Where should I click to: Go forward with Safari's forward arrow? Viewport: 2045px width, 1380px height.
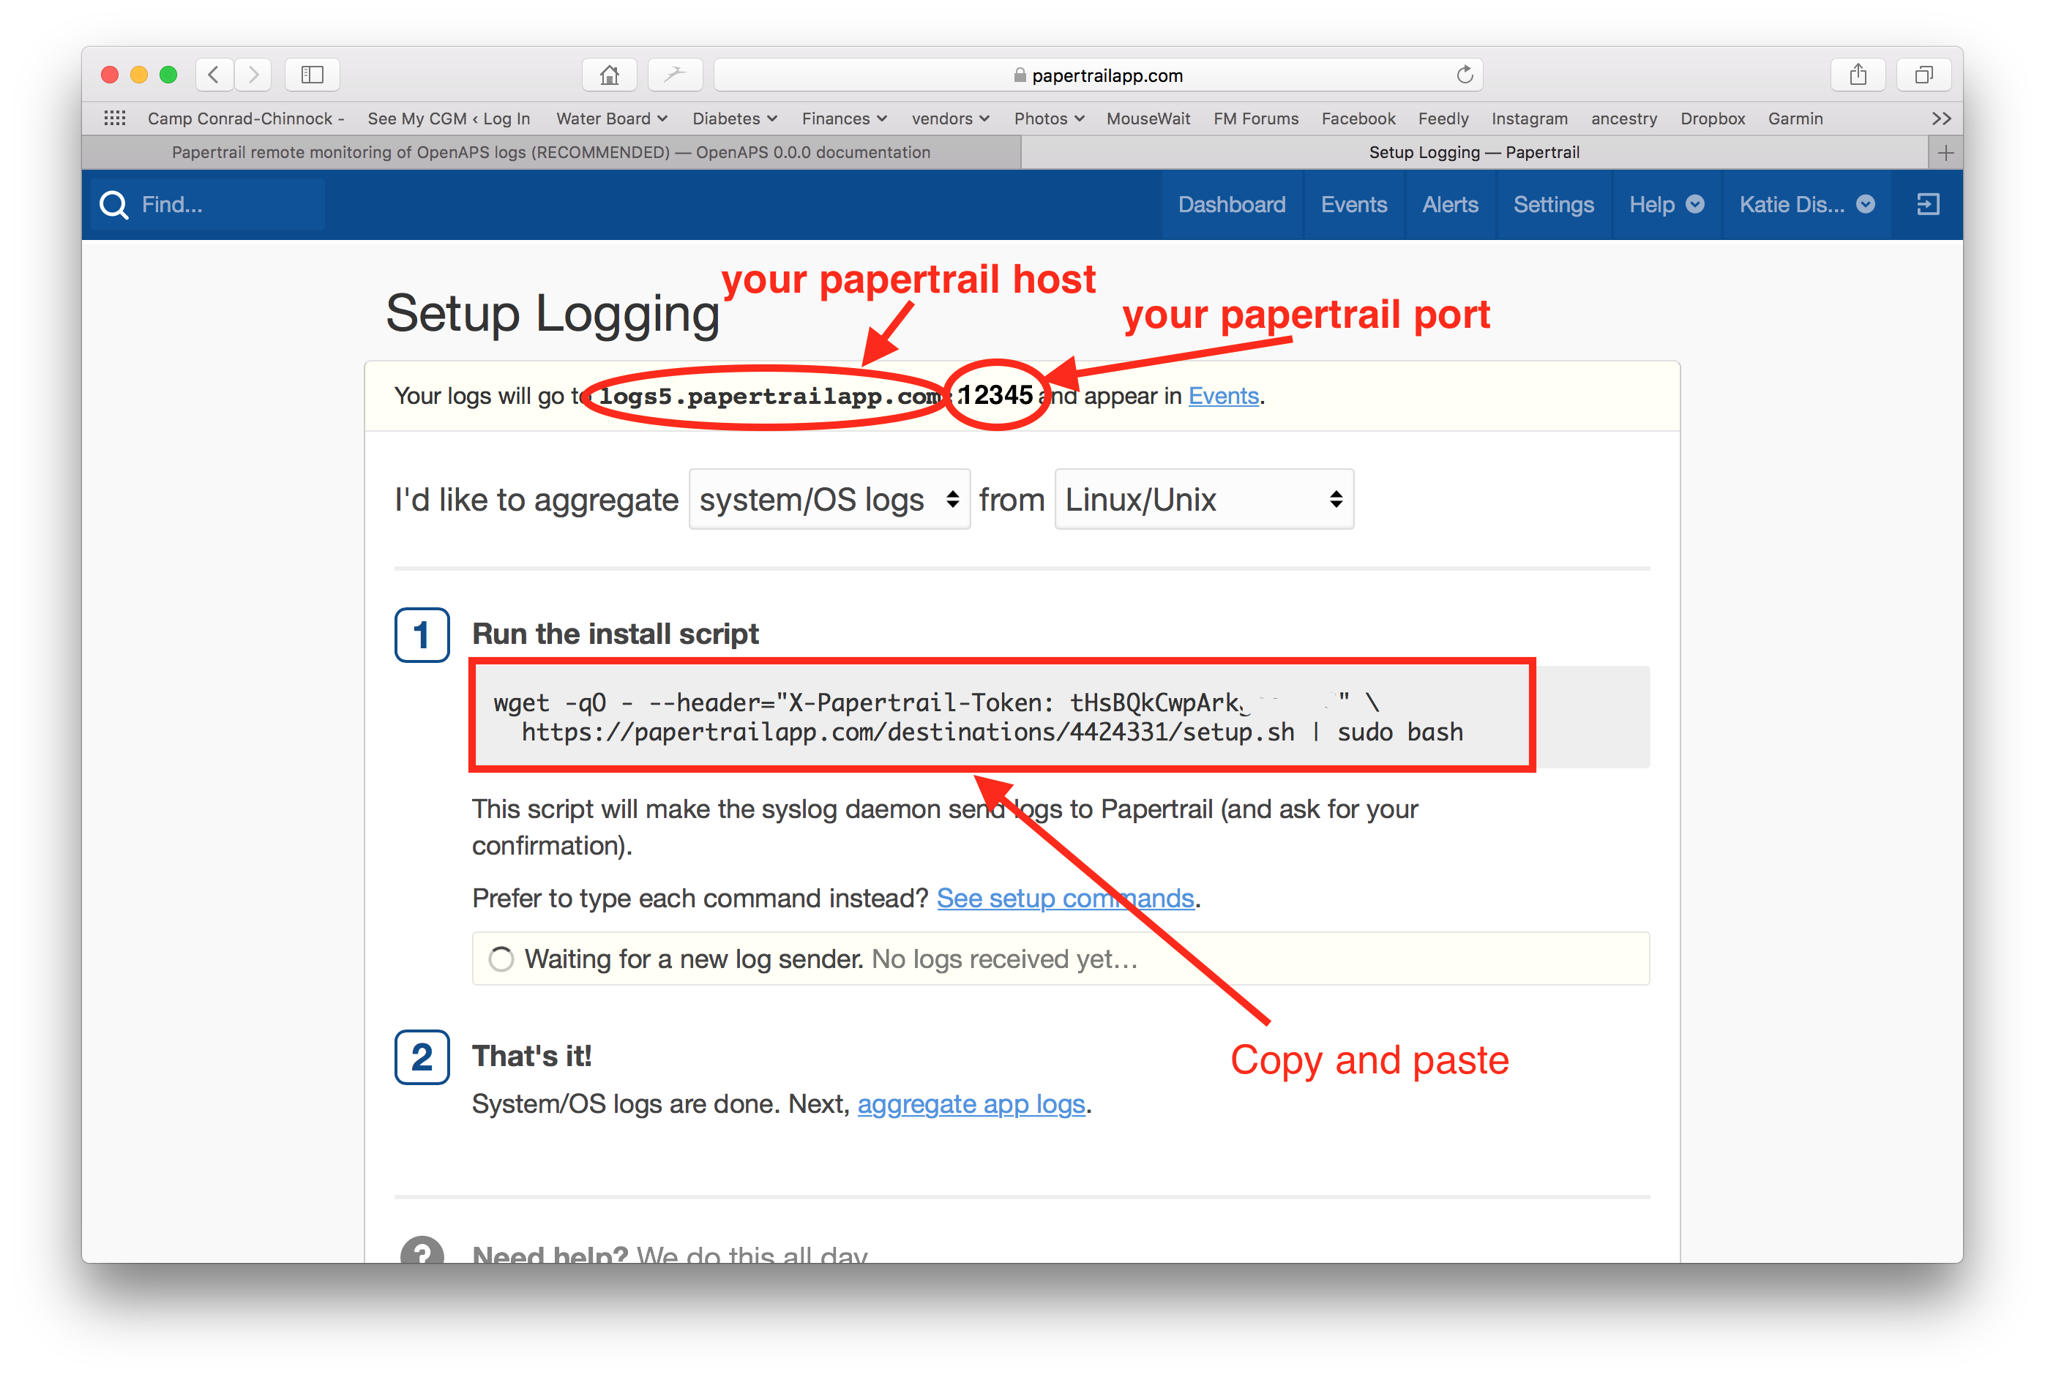(253, 75)
